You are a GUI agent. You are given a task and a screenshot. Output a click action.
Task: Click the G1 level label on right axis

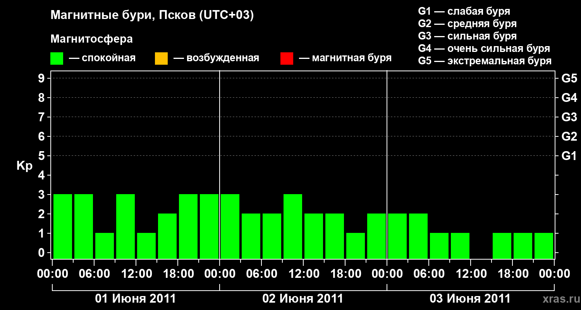tap(569, 156)
